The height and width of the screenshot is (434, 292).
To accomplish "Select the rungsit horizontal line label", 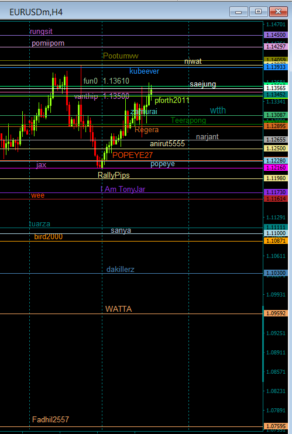I will tap(41, 31).
